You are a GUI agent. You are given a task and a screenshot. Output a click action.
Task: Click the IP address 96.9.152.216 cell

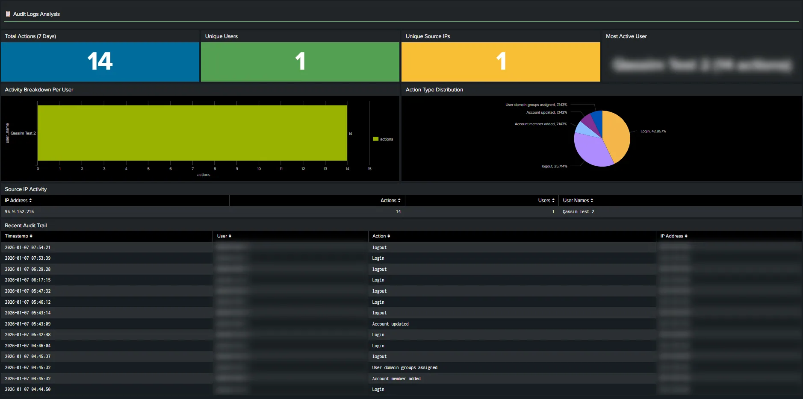[19, 211]
